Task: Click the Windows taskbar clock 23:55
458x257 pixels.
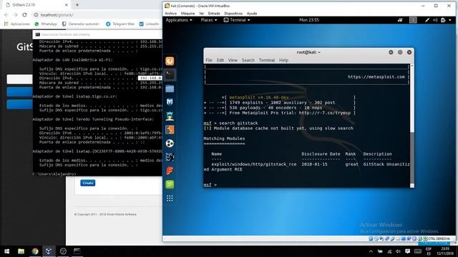Action: click(445, 251)
